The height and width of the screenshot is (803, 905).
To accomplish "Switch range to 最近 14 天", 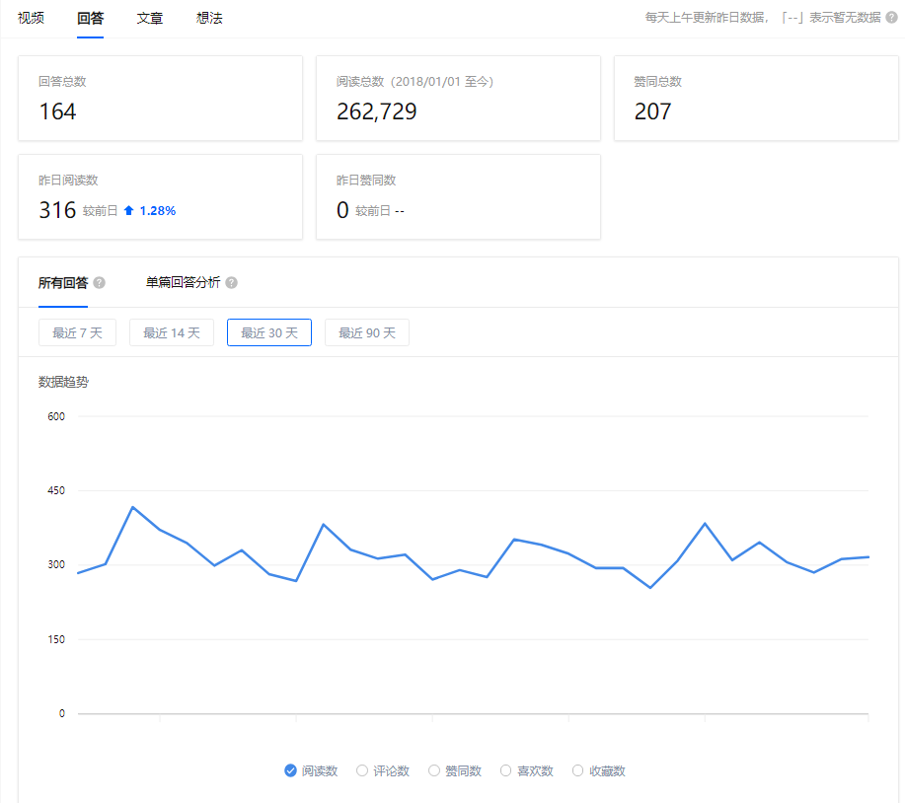I will pos(171,332).
